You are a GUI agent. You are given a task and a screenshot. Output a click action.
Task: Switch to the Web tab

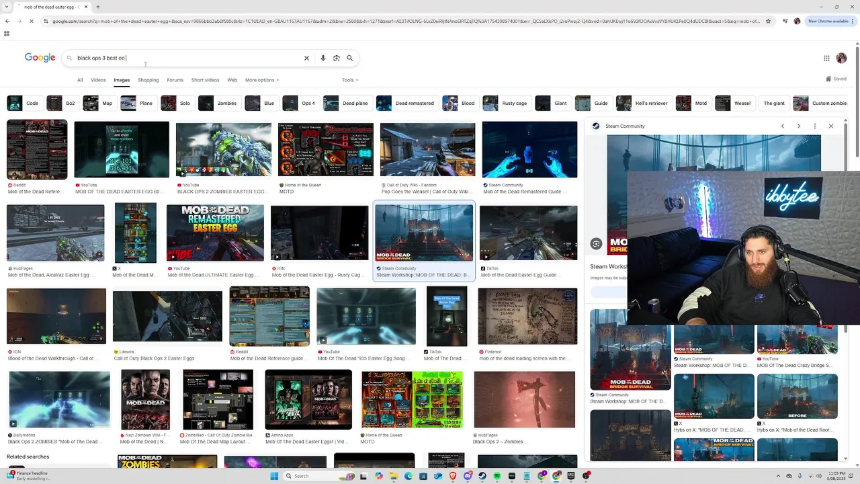pos(232,80)
